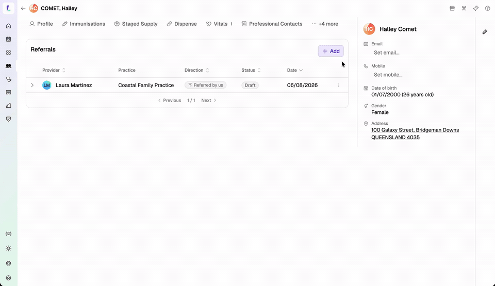Open the help question mark icon

click(487, 9)
